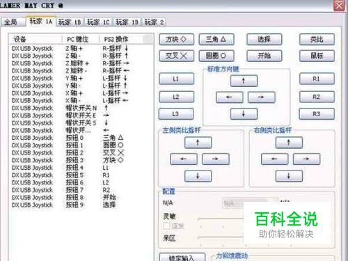Sort by the 设备 column header
This screenshot has width=348, height=261.
[x=35, y=39]
